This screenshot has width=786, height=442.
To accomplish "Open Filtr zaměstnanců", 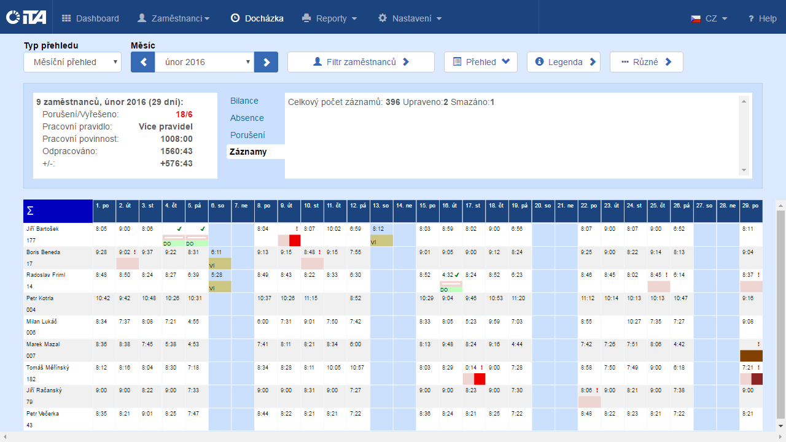I will tap(361, 62).
